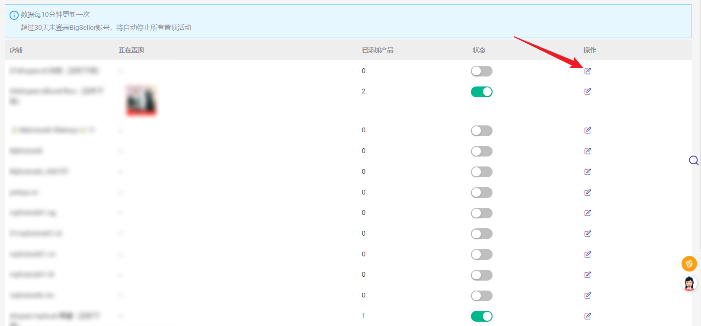Enable the status toggle in the first store row
Image resolution: width=701 pixels, height=326 pixels.
[x=481, y=71]
